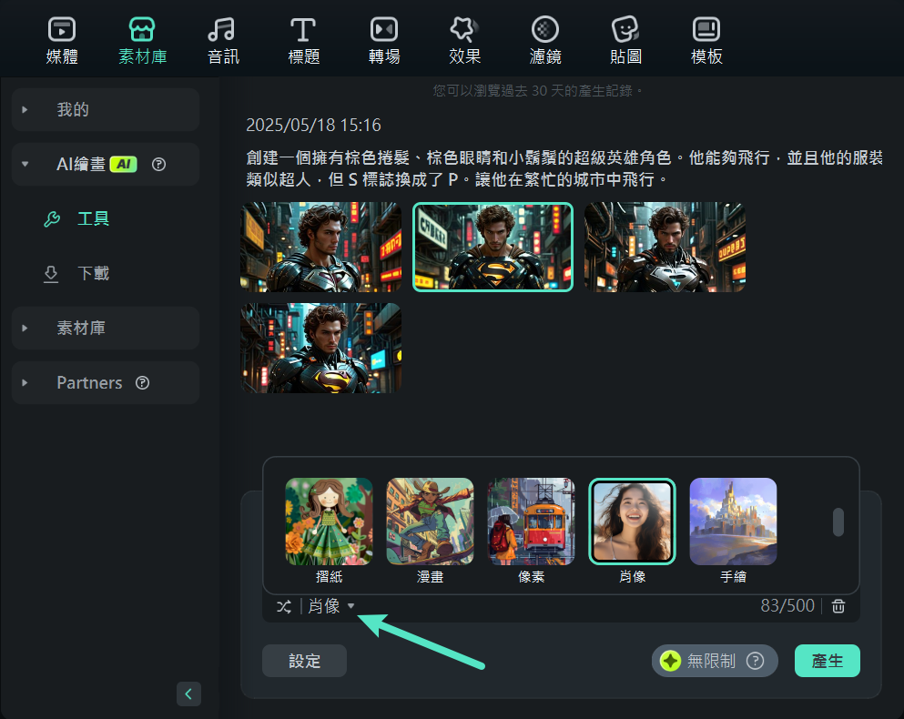Collapse the AI繪畫 section
Image resolution: width=904 pixels, height=719 pixels.
(25, 165)
